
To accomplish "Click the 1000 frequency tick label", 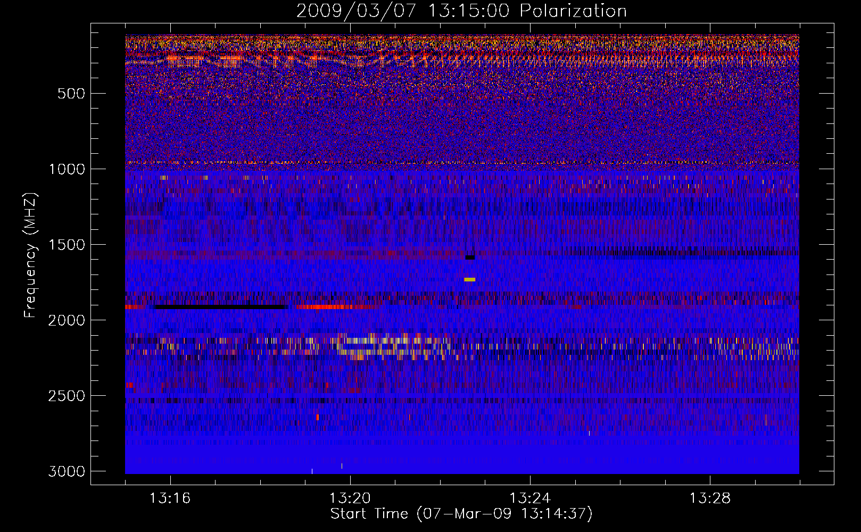I will (67, 169).
